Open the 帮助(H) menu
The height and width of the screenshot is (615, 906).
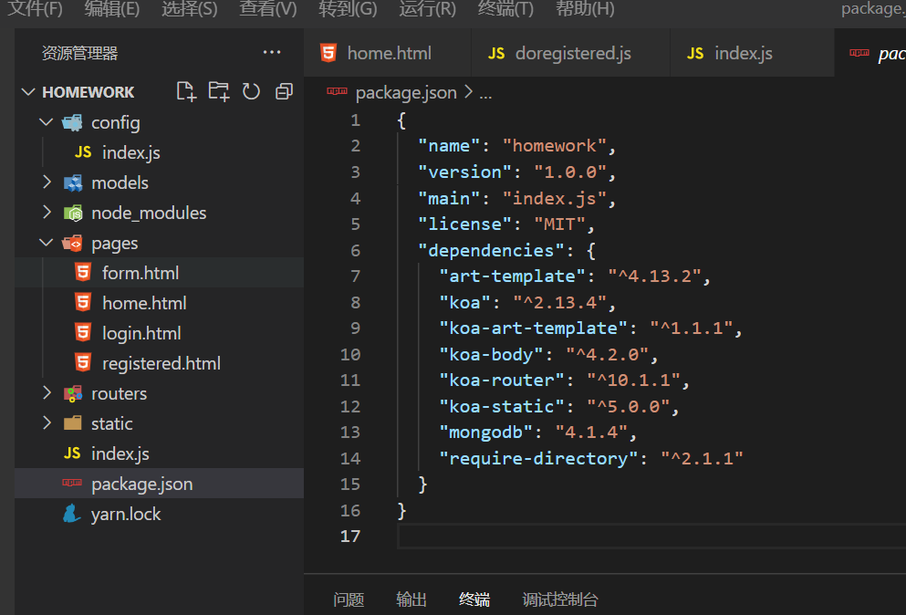click(x=585, y=9)
